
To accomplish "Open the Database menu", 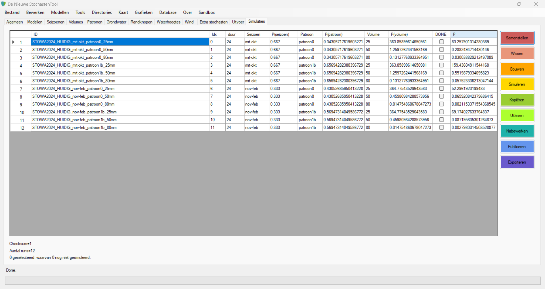I will [168, 12].
